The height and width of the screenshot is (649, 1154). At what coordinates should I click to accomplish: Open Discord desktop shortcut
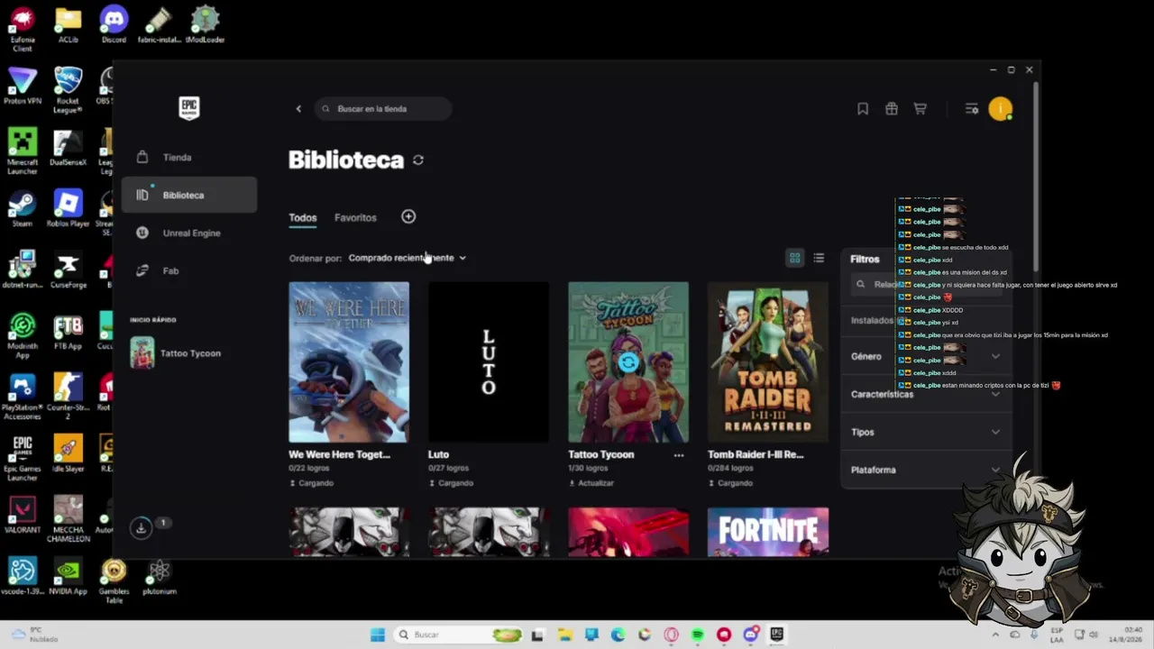click(114, 25)
